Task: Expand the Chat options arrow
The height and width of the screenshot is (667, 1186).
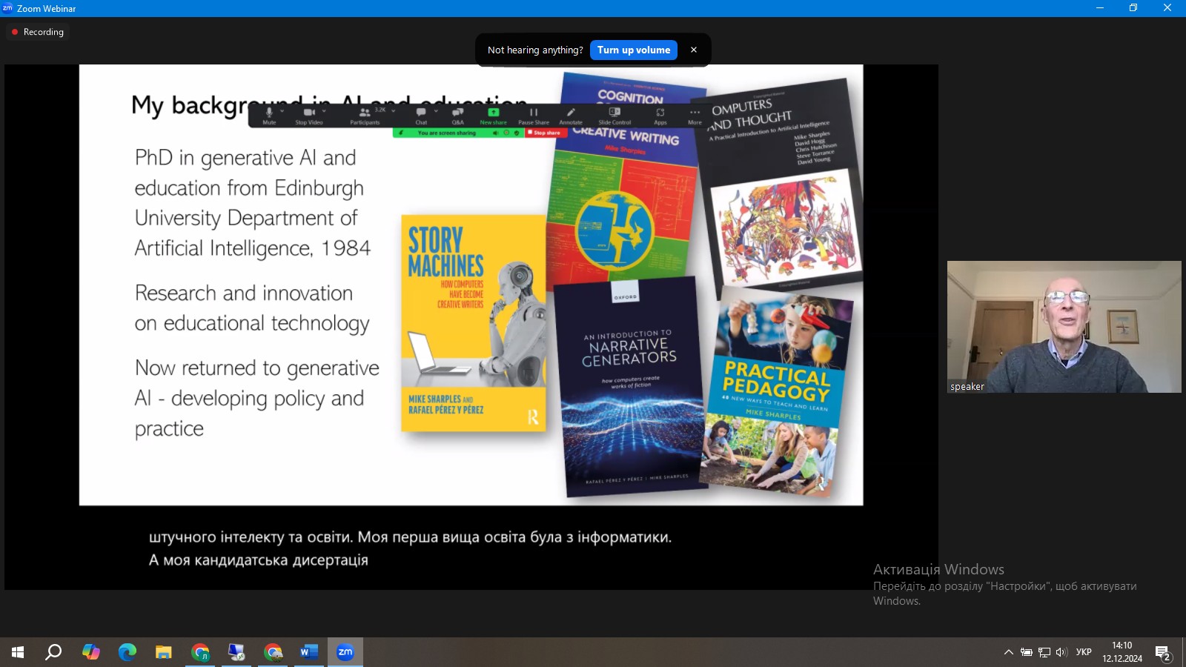Action: click(436, 111)
